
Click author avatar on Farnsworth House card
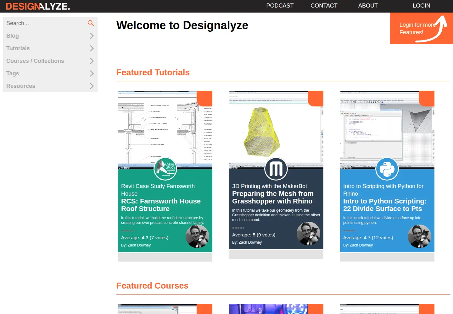click(x=198, y=236)
